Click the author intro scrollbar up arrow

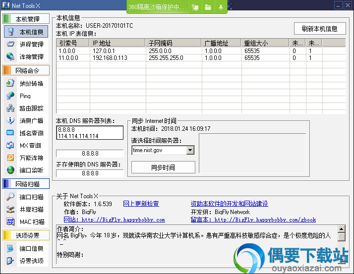click(x=341, y=228)
